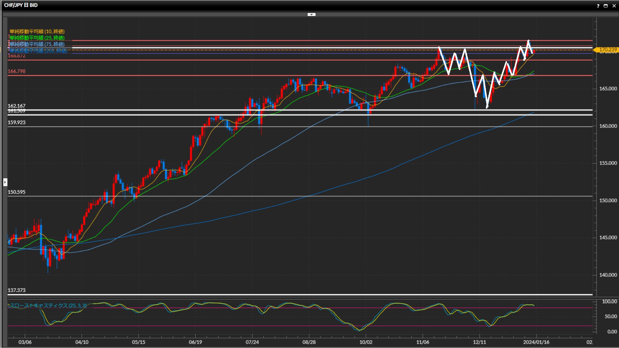Click the orange 170.239 current price tag
The width and height of the screenshot is (619, 348).
pyautogui.click(x=607, y=50)
